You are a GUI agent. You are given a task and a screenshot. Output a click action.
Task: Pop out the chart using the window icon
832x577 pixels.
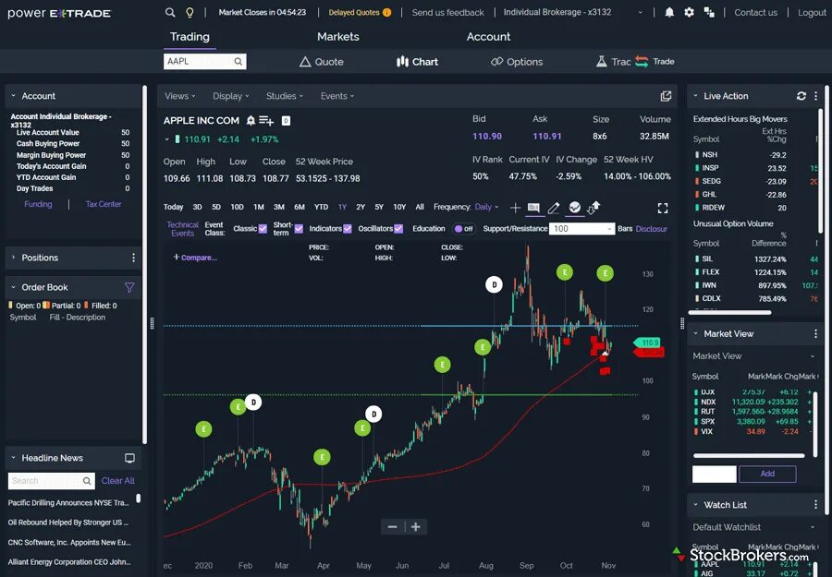click(x=666, y=96)
